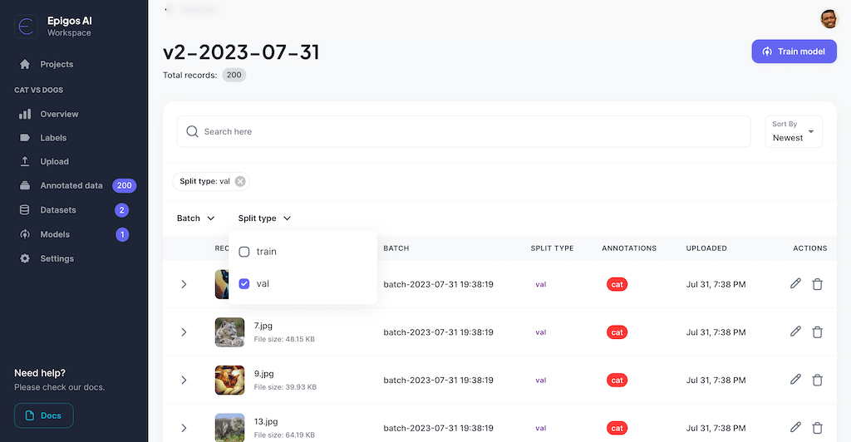Expand the 9.jpg record row

(x=184, y=381)
